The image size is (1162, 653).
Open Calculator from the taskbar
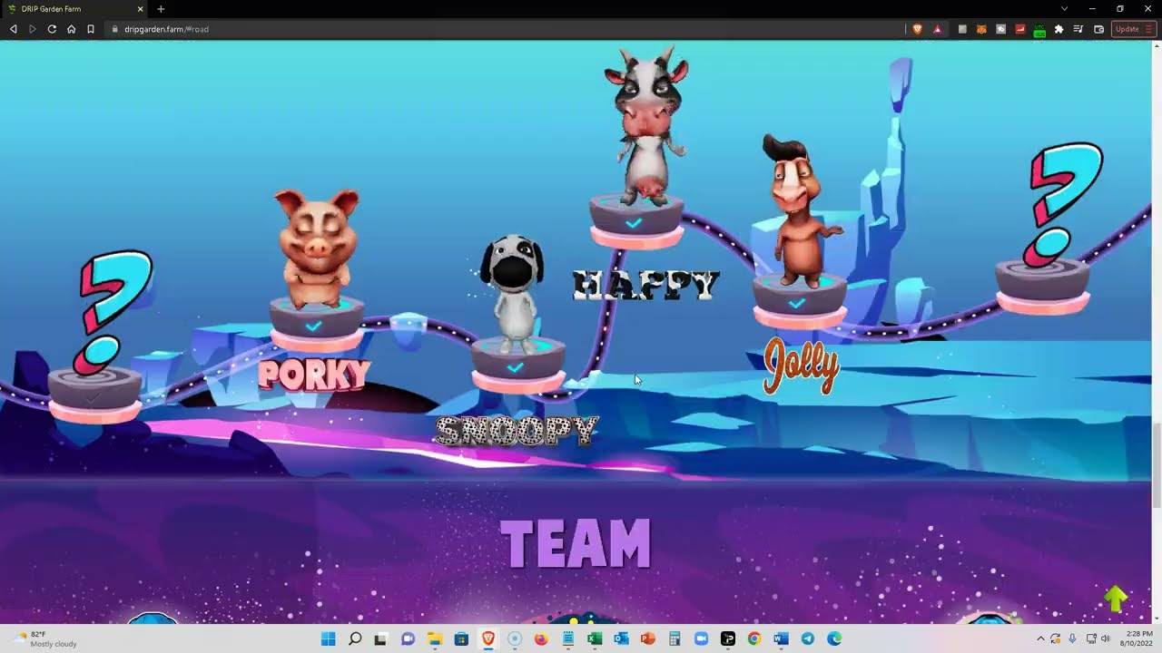click(x=675, y=638)
